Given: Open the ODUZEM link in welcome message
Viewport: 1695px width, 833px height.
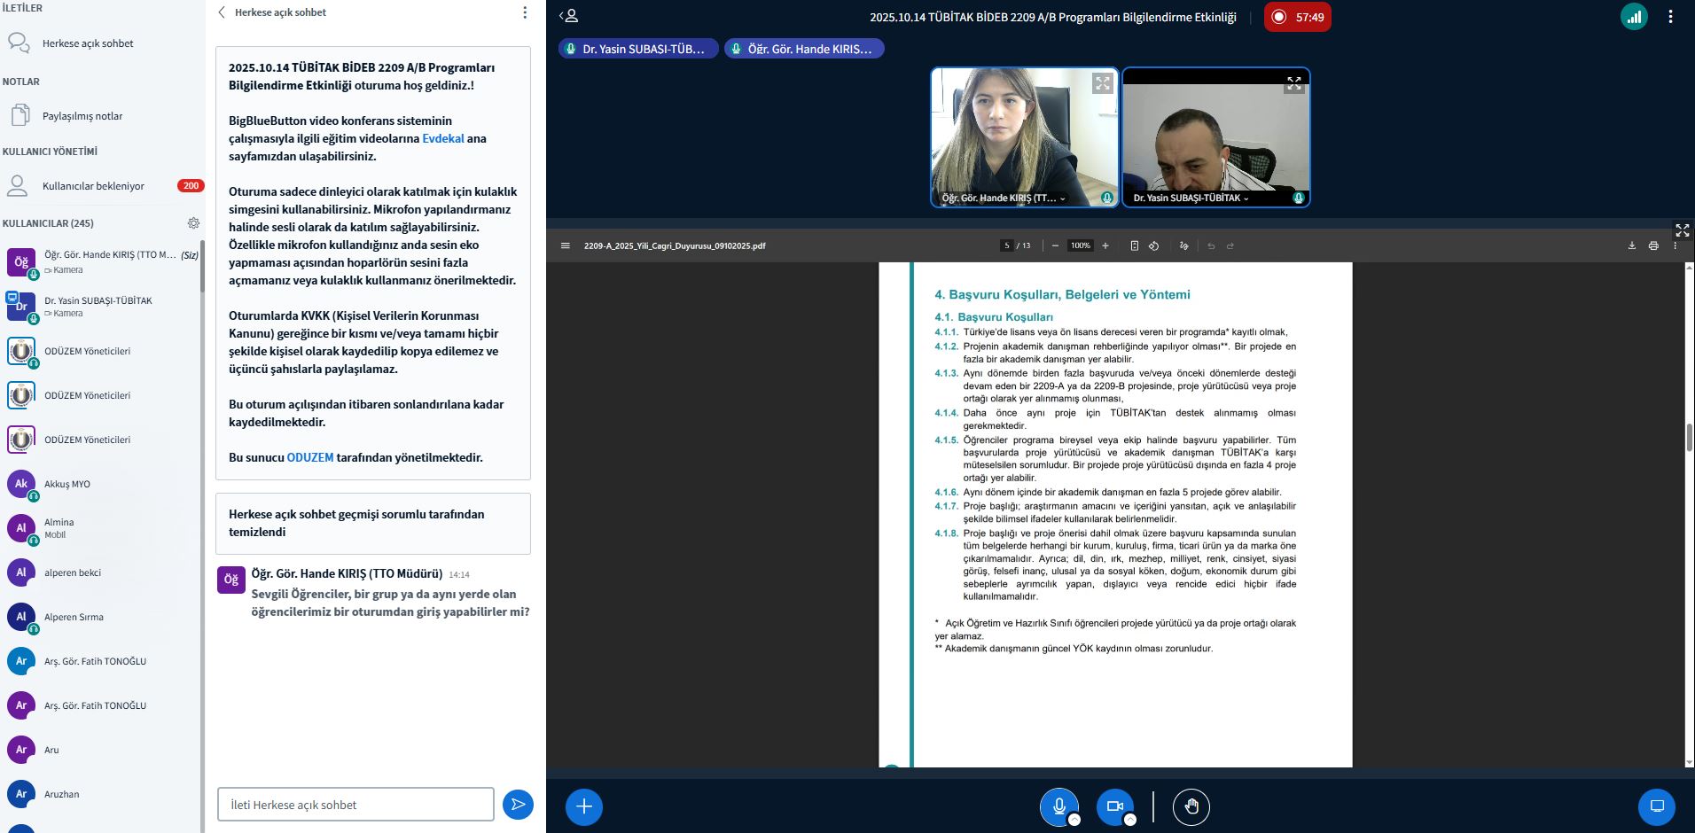Looking at the screenshot, I should pos(309,457).
